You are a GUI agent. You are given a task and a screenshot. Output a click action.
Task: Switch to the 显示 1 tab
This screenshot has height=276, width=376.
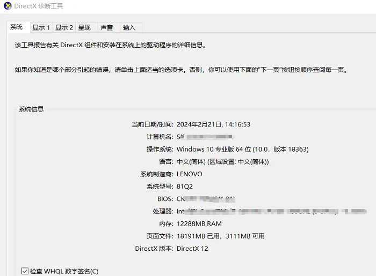(41, 27)
